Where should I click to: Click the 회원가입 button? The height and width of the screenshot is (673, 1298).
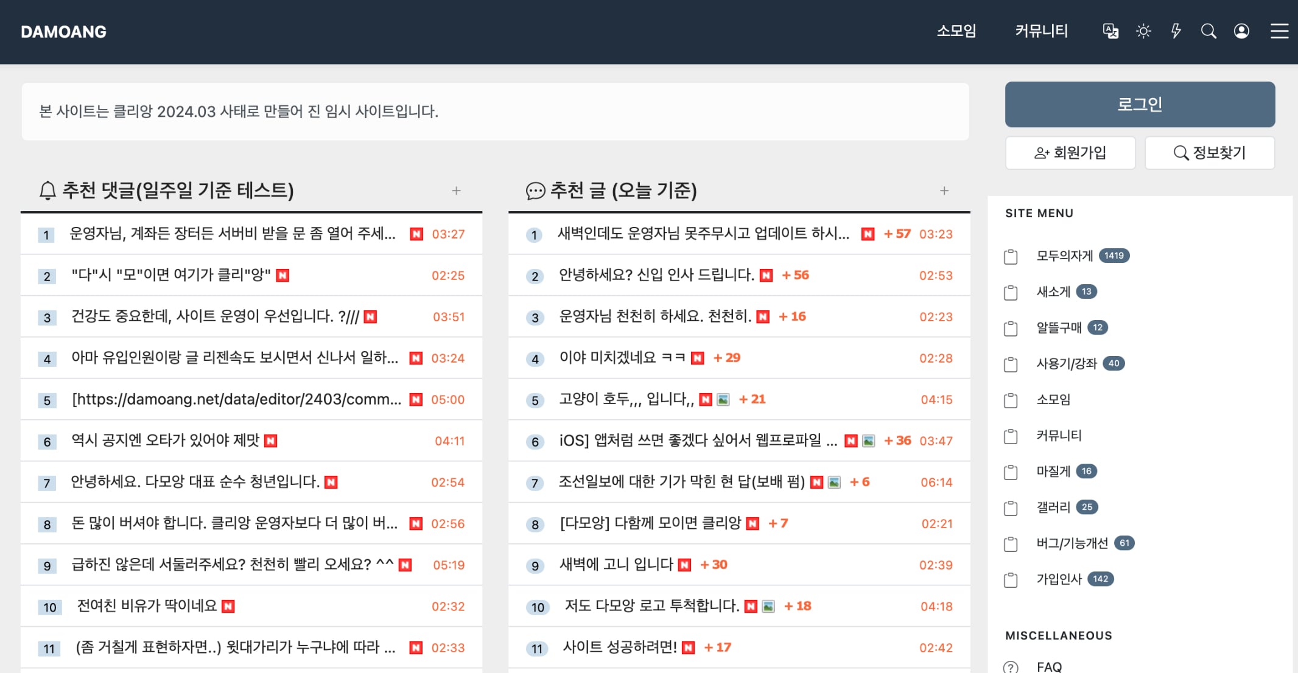click(x=1070, y=153)
